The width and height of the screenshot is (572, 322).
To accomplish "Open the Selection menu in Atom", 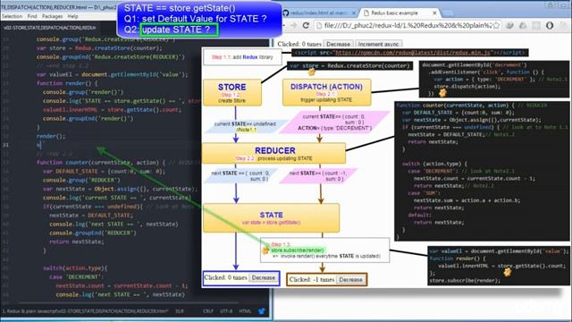I will click(x=12, y=16).
